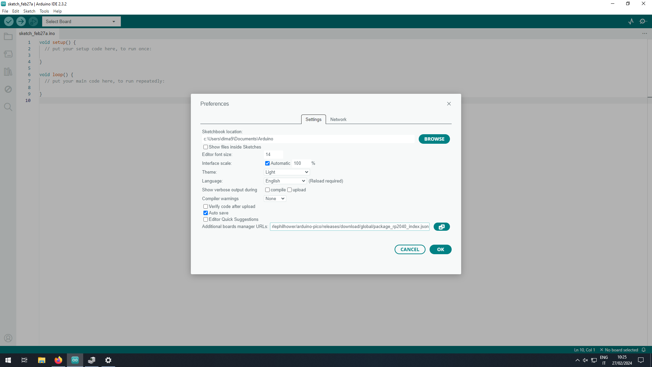Open File Explorer from taskbar
Viewport: 652px width, 367px height.
coord(41,360)
